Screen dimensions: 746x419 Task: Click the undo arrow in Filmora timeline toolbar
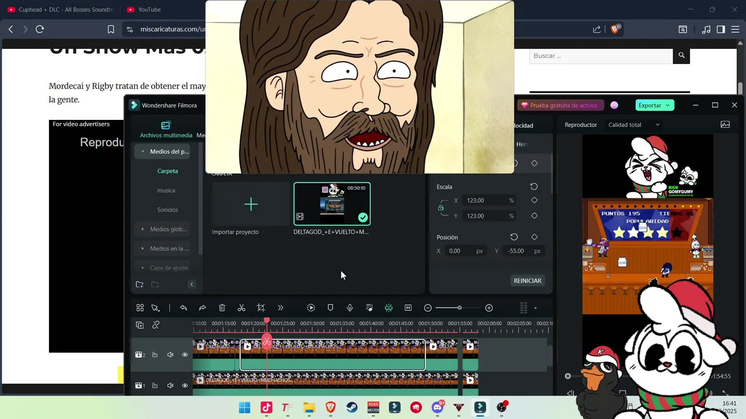[184, 308]
